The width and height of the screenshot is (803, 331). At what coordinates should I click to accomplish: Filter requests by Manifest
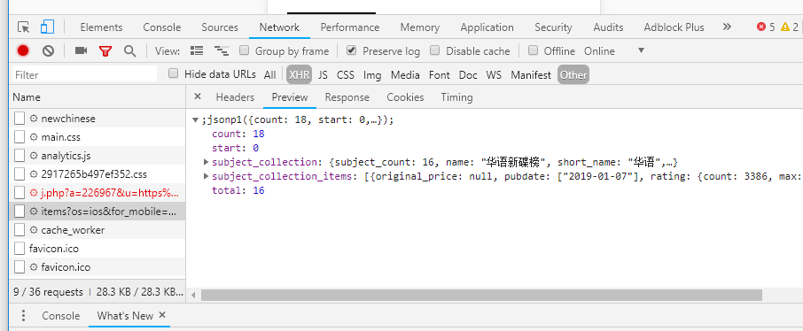(x=531, y=74)
